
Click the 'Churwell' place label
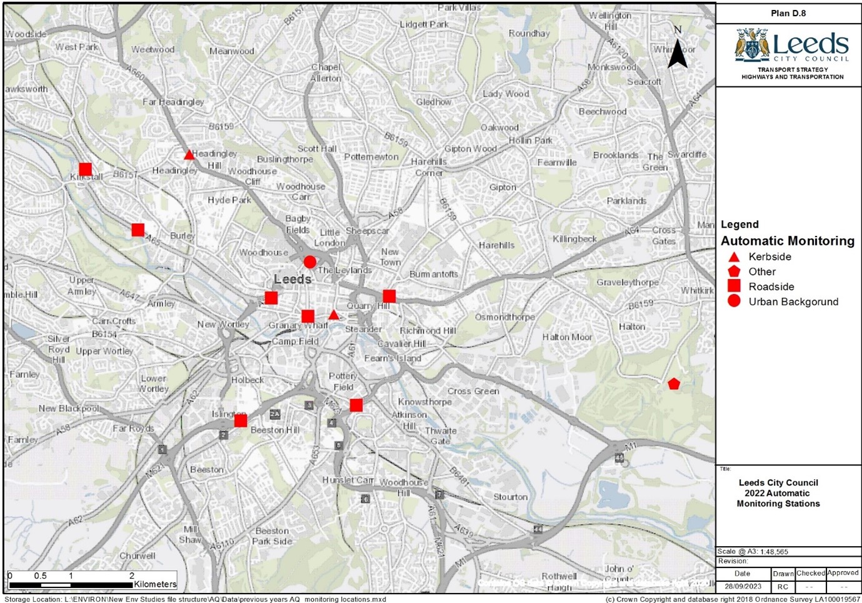coord(138,555)
